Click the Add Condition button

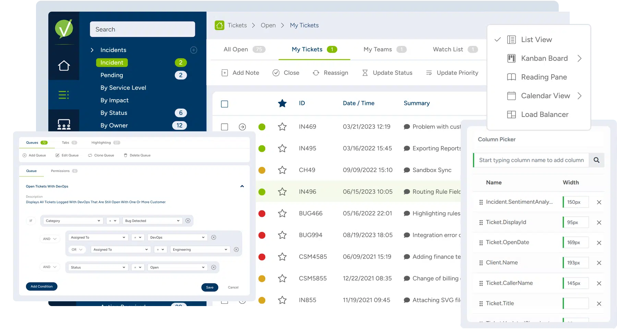click(x=41, y=287)
